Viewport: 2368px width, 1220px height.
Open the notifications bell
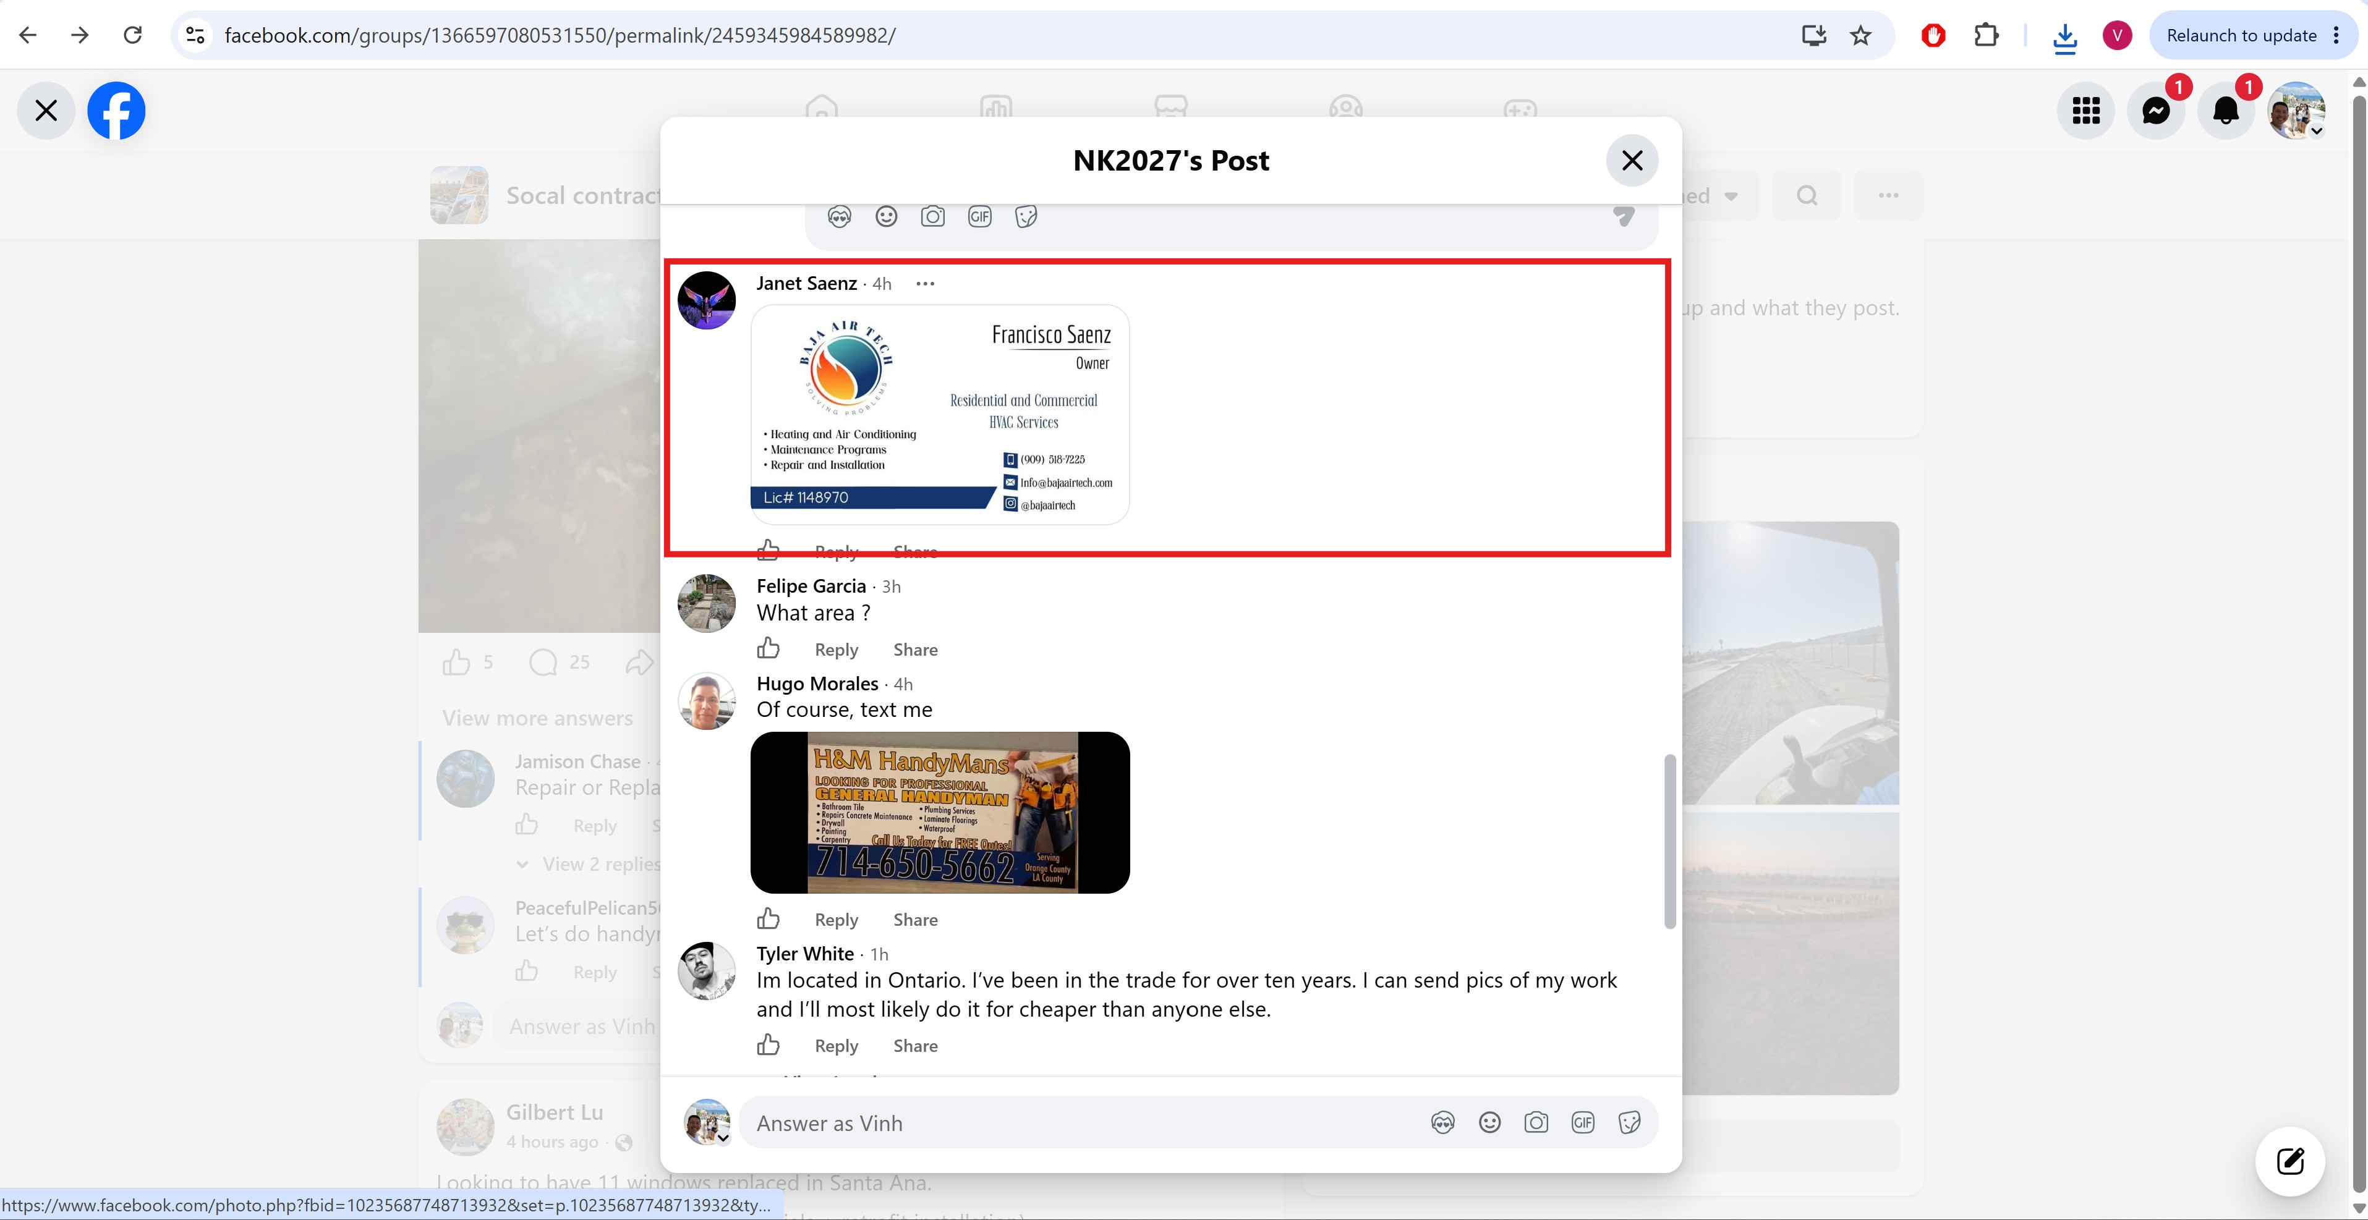(2226, 110)
